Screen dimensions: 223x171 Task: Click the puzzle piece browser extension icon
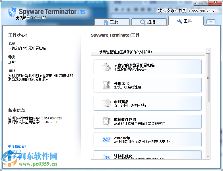tap(106, 67)
